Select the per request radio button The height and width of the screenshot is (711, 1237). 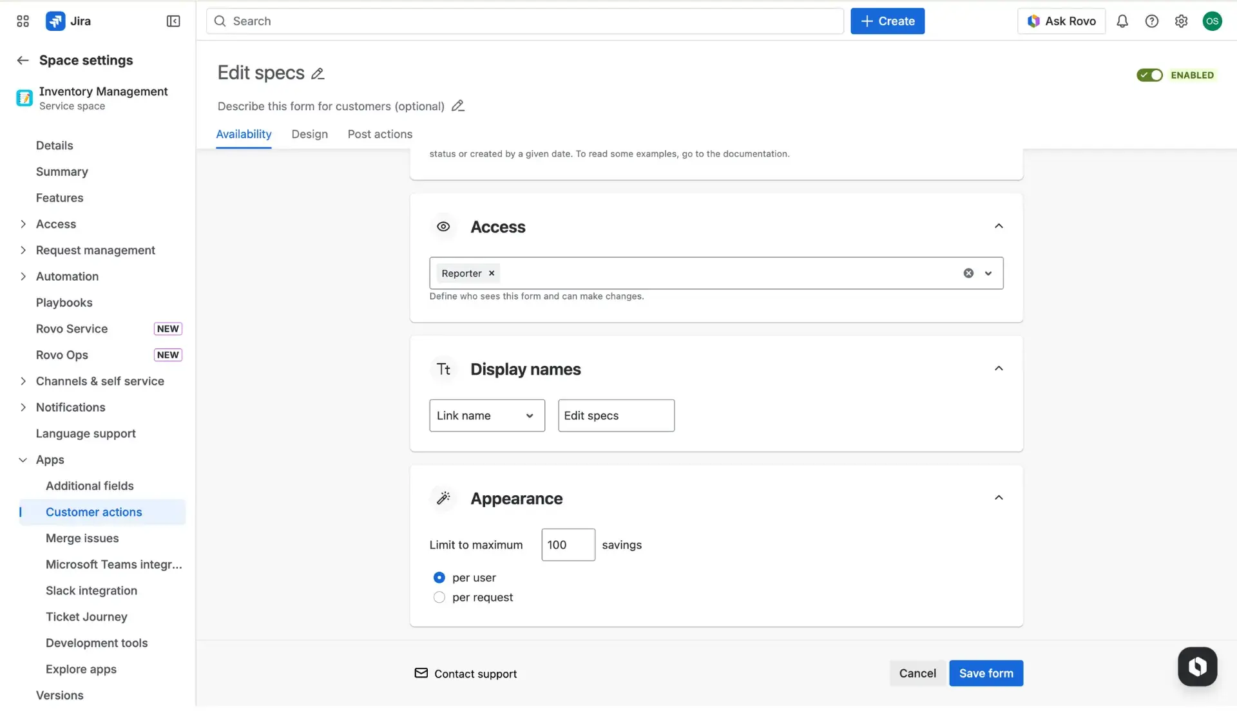pyautogui.click(x=439, y=597)
